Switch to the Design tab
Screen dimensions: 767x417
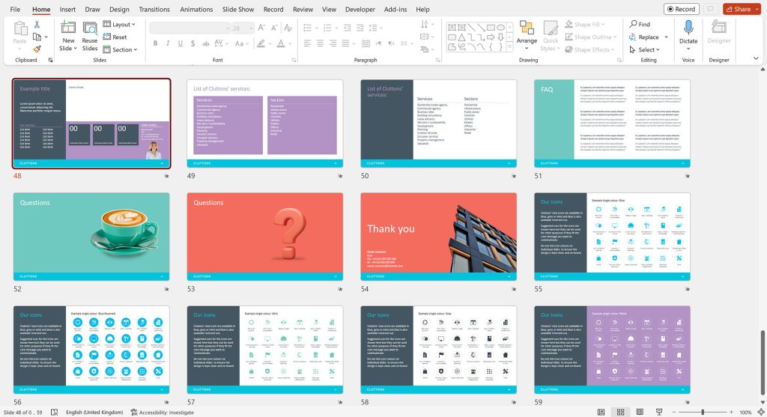pyautogui.click(x=119, y=9)
